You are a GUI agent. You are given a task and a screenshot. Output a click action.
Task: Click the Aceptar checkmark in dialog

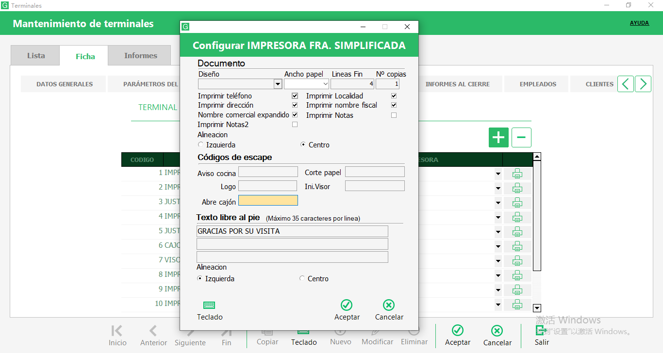point(347,305)
